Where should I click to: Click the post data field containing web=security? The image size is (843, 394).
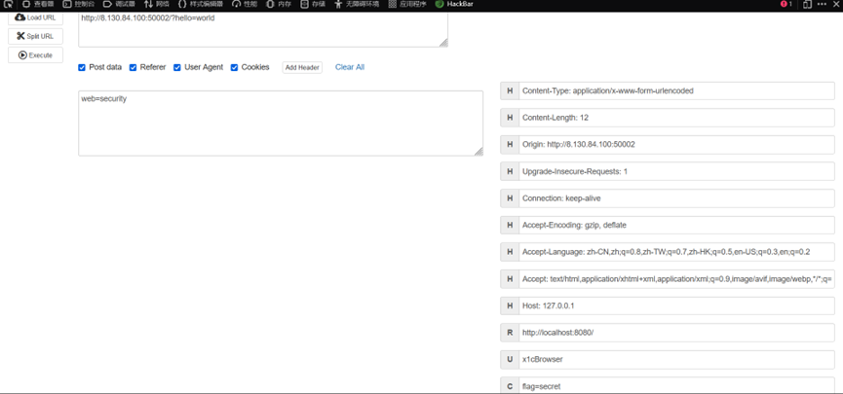[x=281, y=124]
